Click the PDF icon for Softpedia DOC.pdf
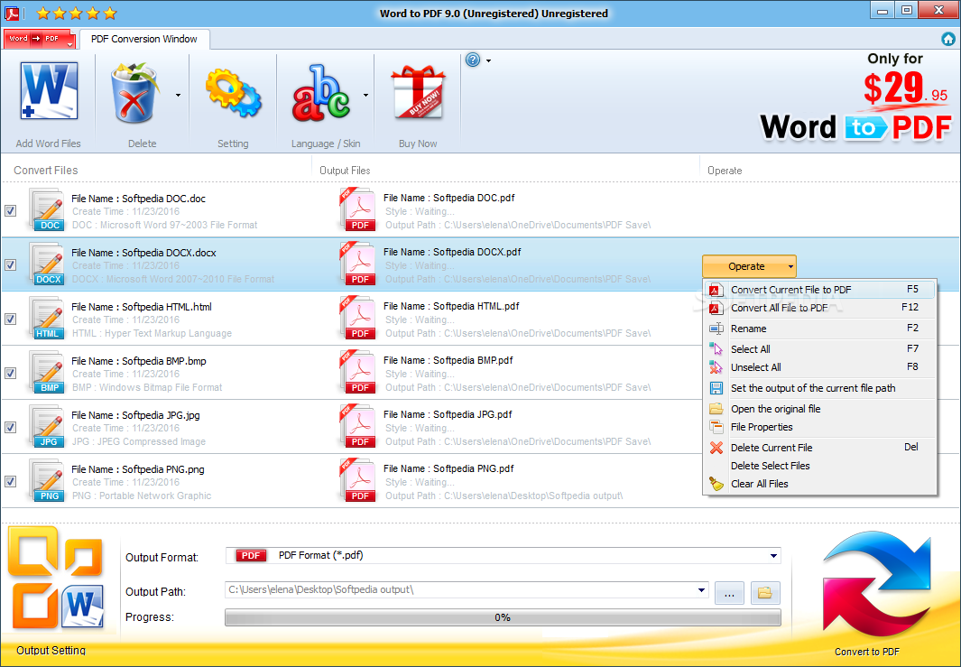Screen dimensions: 961x667 [358, 209]
